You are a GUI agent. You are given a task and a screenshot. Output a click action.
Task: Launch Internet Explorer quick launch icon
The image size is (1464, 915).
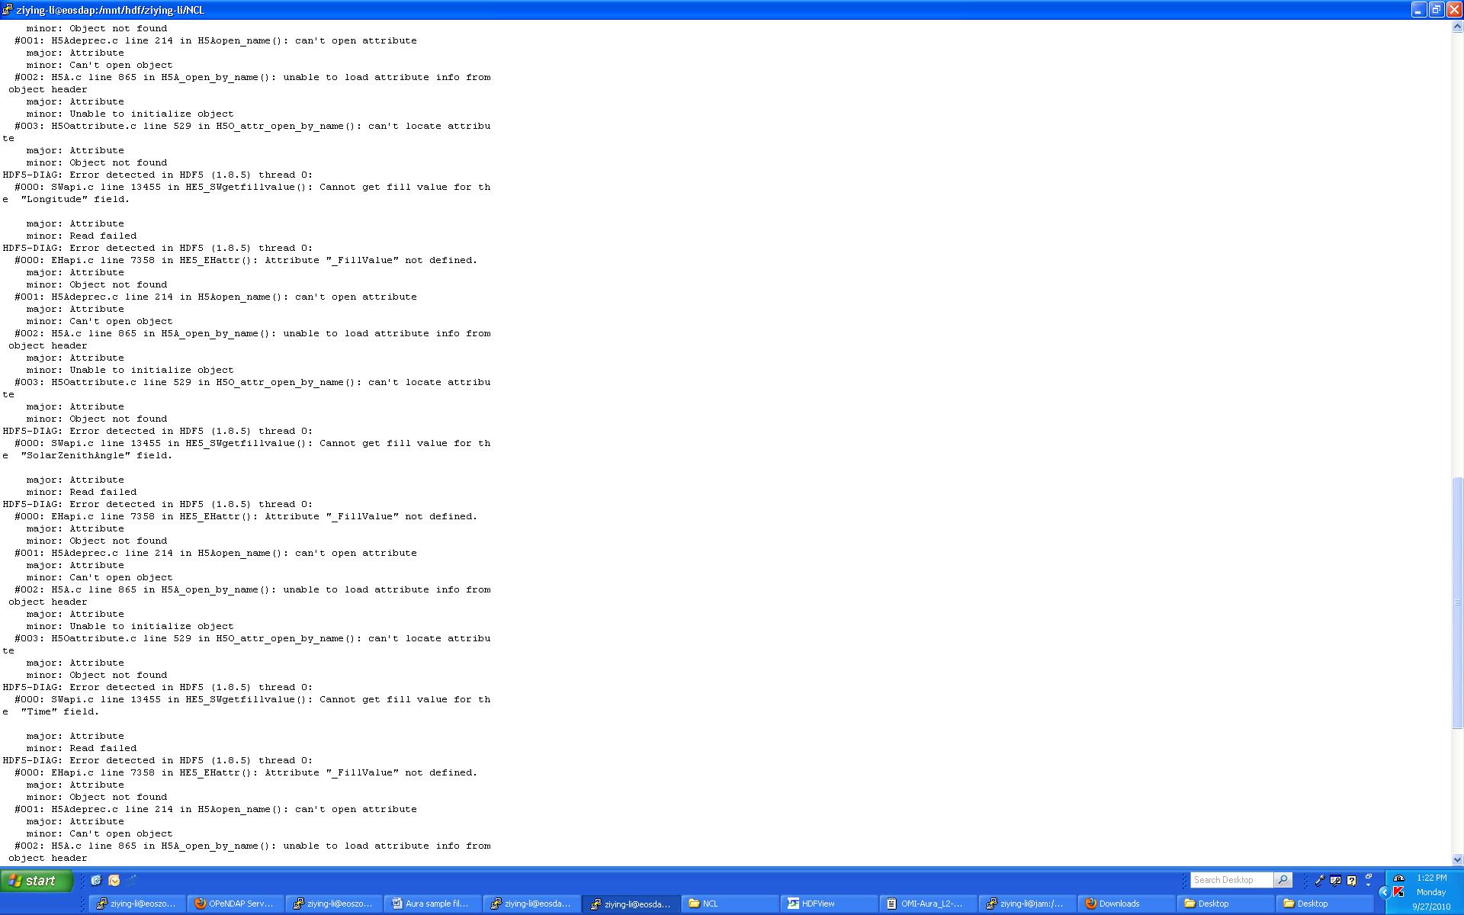(x=96, y=880)
